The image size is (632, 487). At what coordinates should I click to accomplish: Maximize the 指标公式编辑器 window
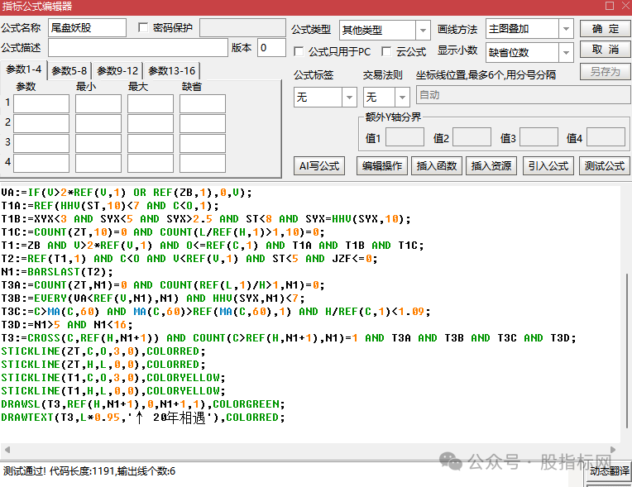610,6
